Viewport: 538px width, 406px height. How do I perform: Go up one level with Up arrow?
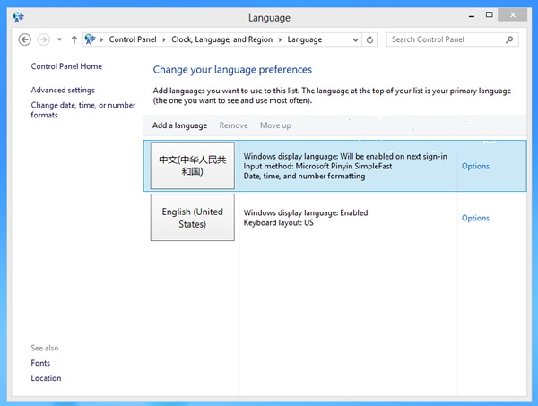coord(74,39)
